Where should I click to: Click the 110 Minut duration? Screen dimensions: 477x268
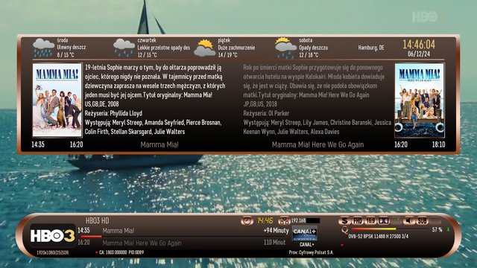click(x=274, y=243)
